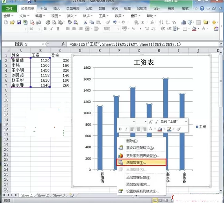Image resolution: width=224 pixels, height=203 pixels.
Task: Switch to the 开始 ribbon tab
Action: coord(44,9)
